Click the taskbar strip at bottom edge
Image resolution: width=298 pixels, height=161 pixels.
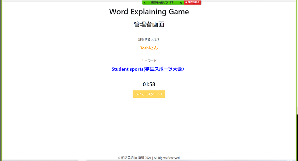tap(149, 160)
